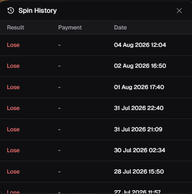Screen dimensions: 192x194
Task: Click the date 31 Jul 2026 22:40
Action: [x=139, y=108]
